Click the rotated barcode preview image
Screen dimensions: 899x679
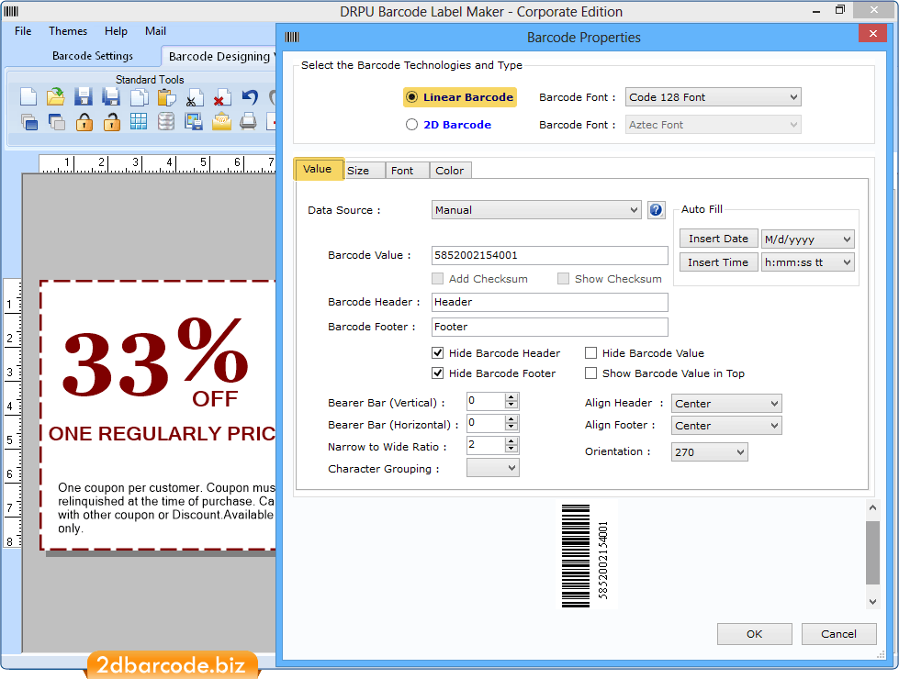(584, 555)
